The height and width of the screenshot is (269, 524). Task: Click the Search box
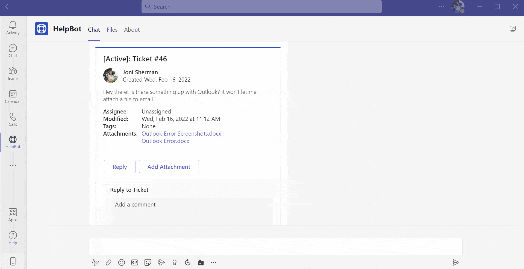click(261, 7)
